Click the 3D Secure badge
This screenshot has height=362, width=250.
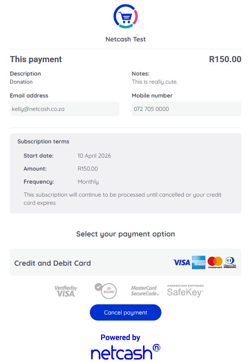pyautogui.click(x=106, y=290)
